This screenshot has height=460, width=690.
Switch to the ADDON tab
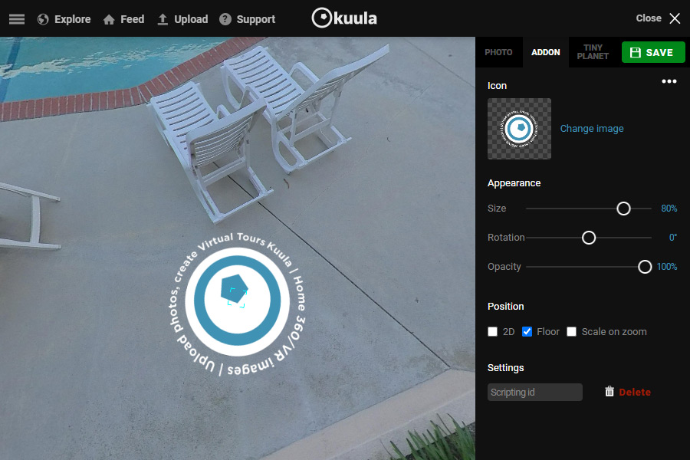click(x=546, y=52)
